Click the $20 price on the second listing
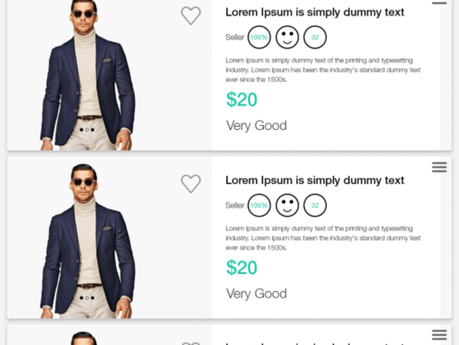Image resolution: width=459 pixels, height=345 pixels. tap(242, 267)
